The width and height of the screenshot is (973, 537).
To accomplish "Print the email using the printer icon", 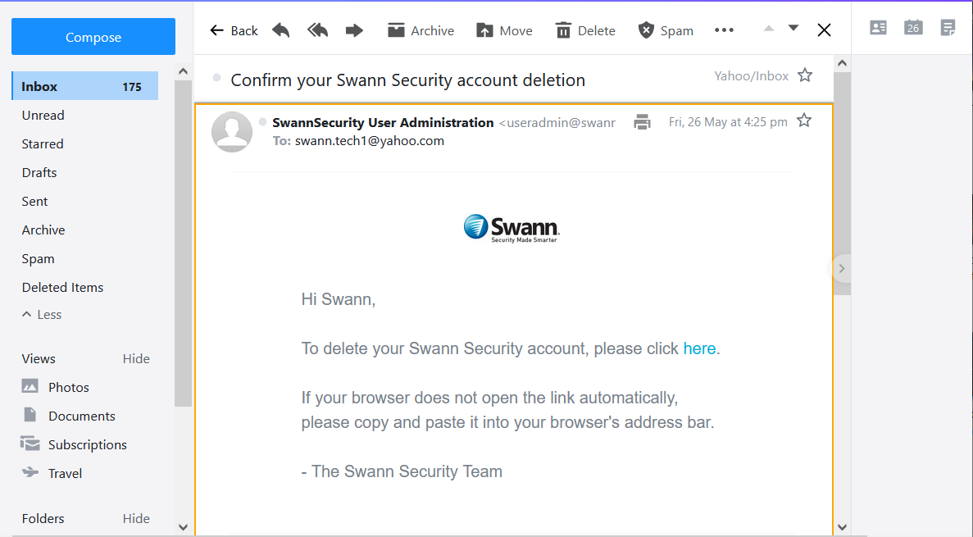I will pos(643,122).
